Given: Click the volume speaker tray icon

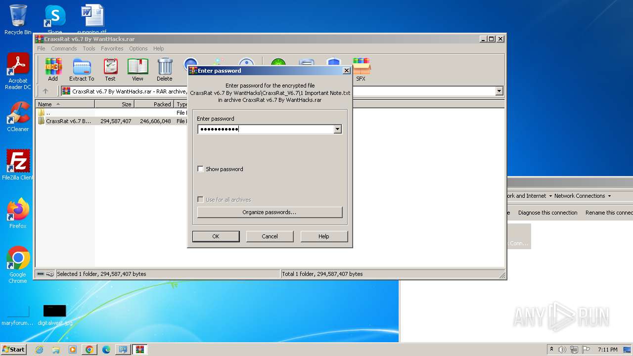Looking at the screenshot, I should [562, 350].
